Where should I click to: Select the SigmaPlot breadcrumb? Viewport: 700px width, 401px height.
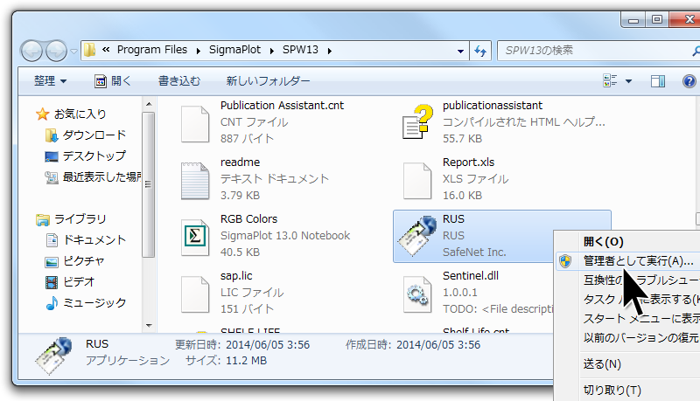(234, 50)
